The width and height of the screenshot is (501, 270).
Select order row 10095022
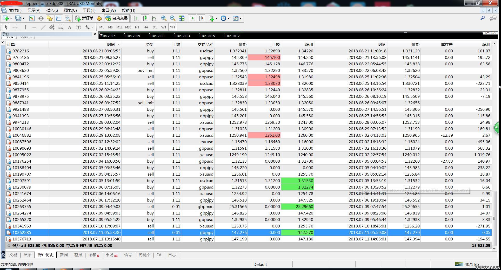click(x=249, y=155)
